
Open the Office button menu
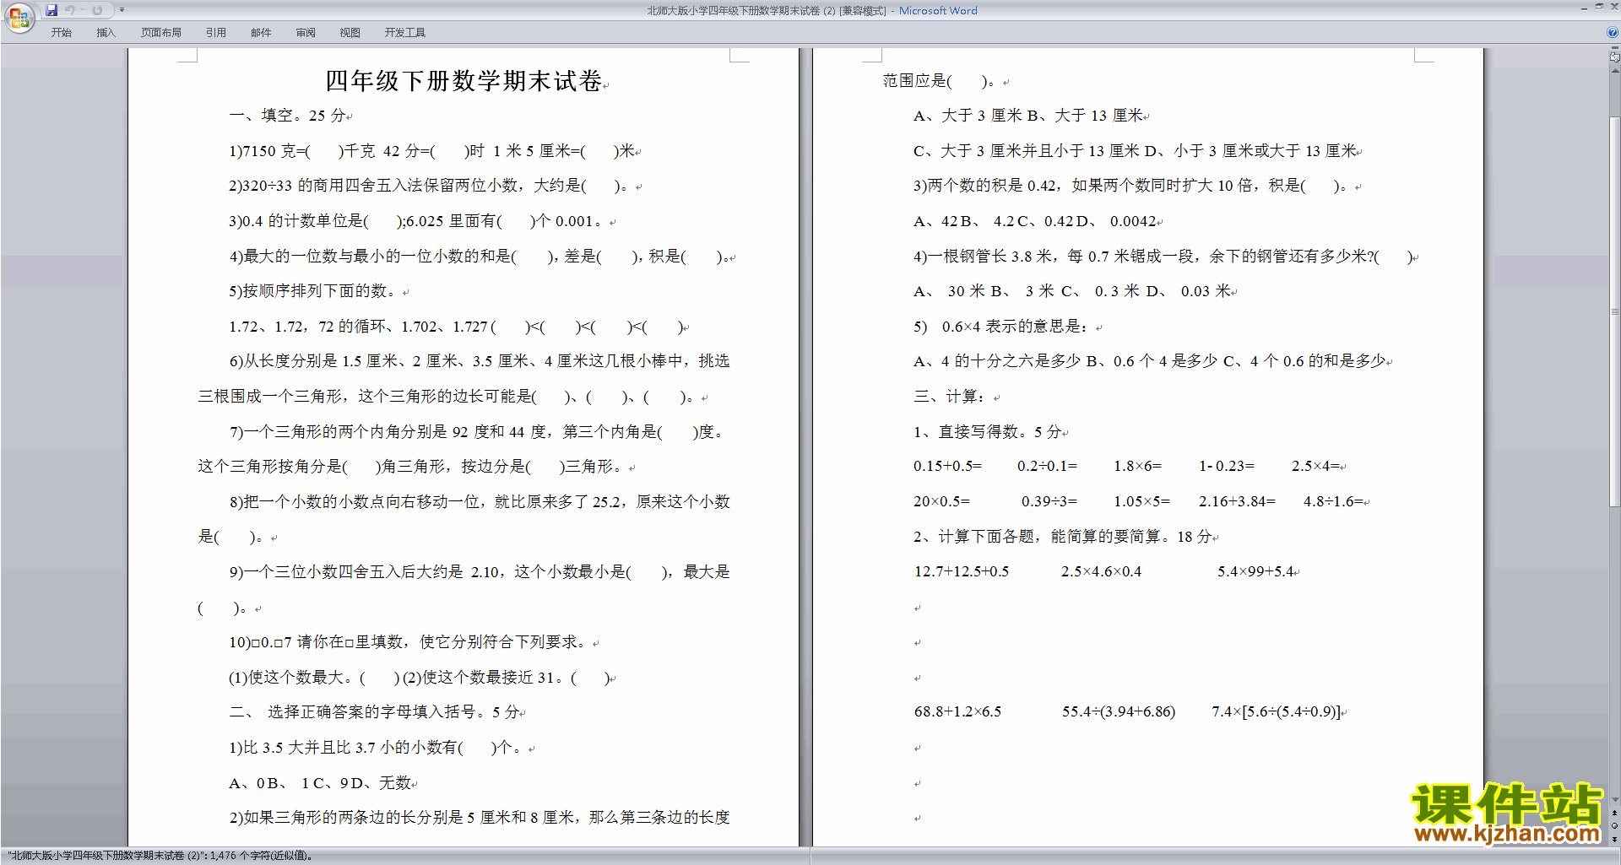click(x=19, y=17)
